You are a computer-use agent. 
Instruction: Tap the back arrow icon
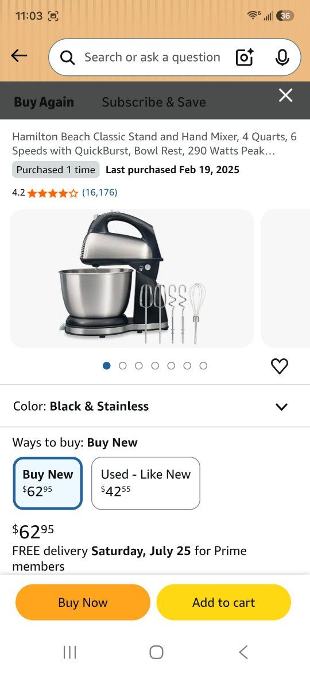point(19,55)
